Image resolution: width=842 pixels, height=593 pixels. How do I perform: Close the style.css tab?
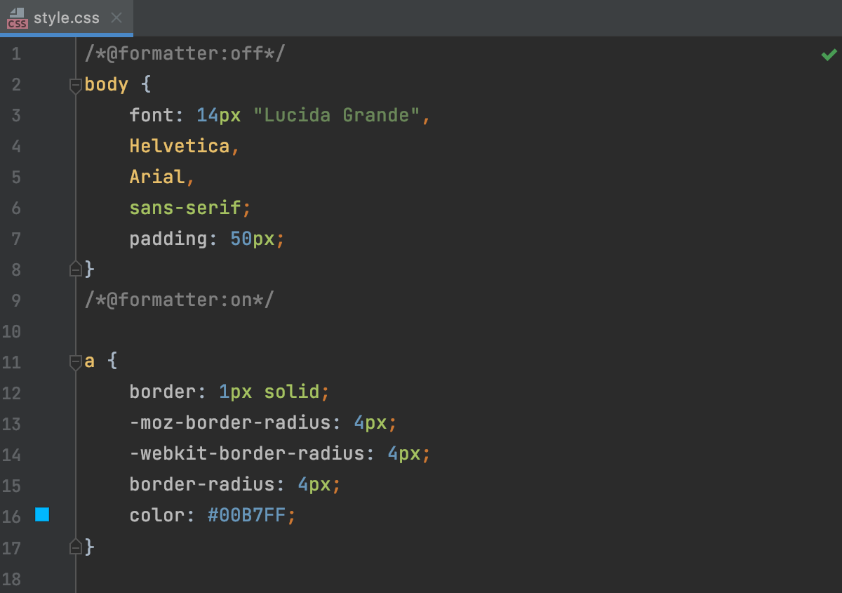click(116, 18)
